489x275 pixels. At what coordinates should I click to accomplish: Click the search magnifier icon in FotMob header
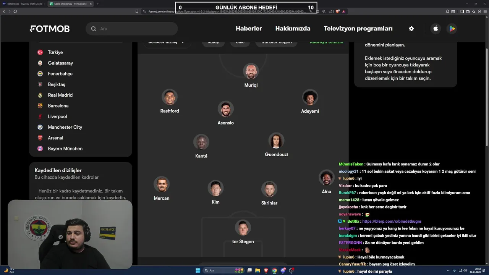click(94, 29)
